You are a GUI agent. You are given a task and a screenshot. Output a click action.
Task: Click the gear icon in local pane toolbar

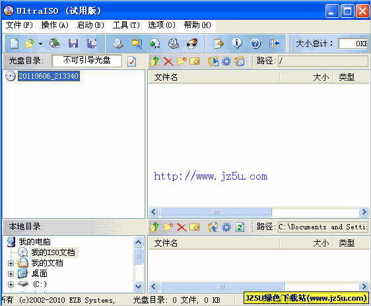[226, 227]
